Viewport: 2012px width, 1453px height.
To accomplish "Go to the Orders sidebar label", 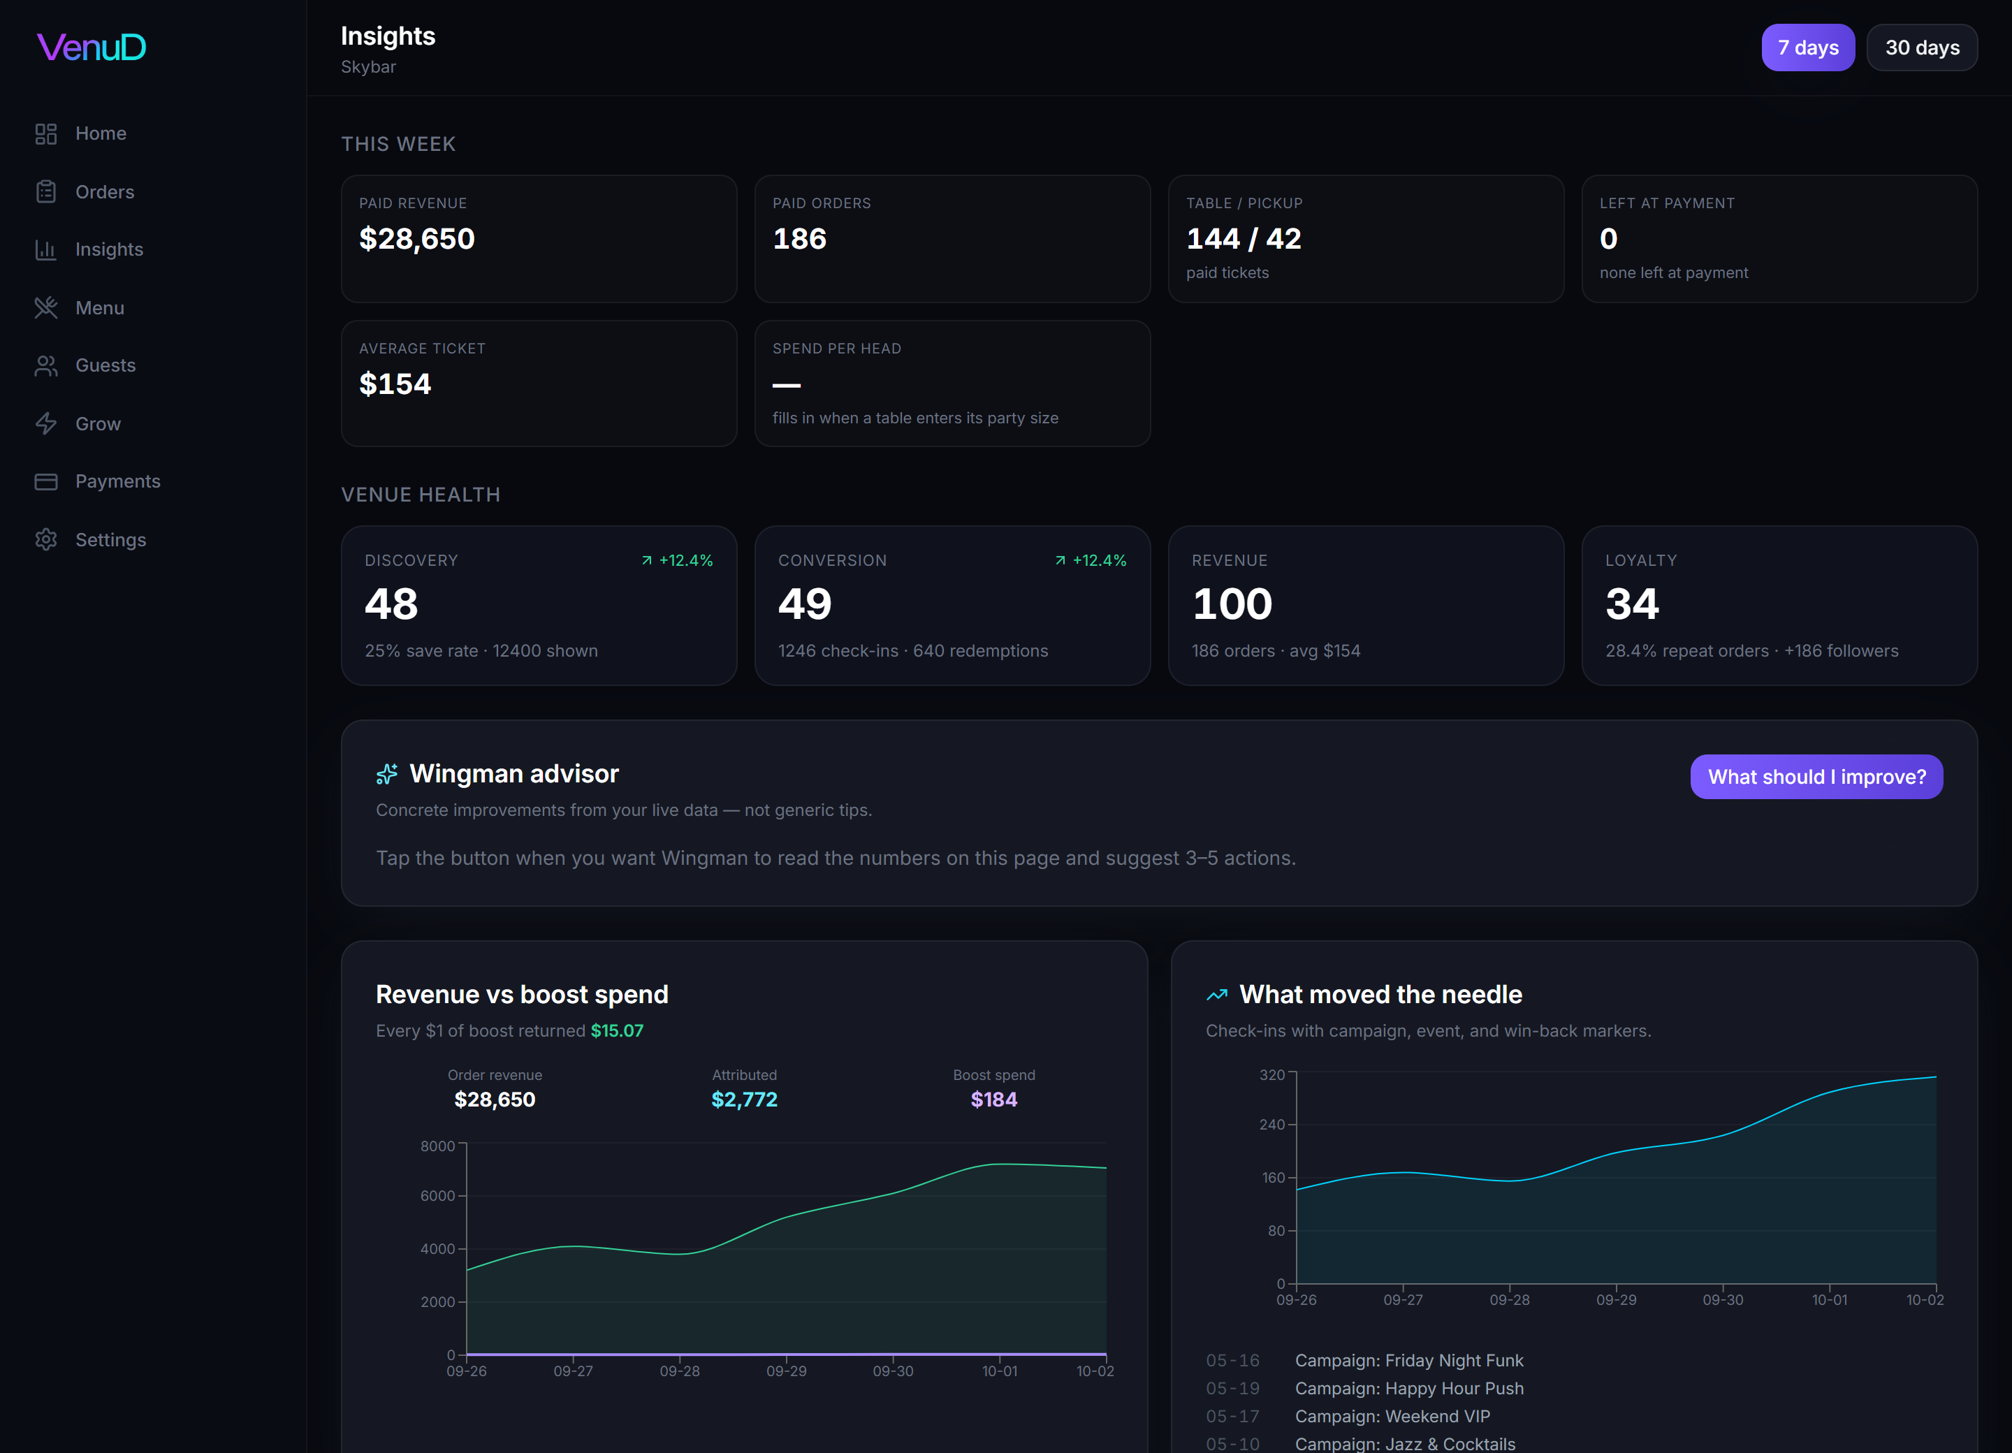I will 105,191.
